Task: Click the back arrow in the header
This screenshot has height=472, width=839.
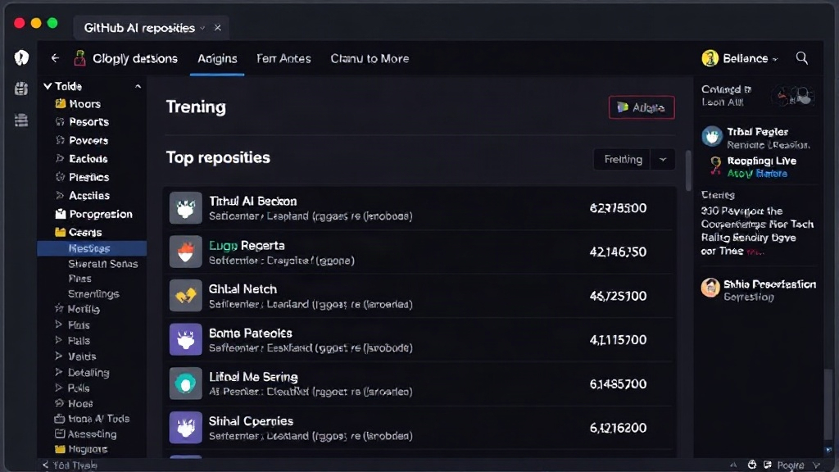Action: pyautogui.click(x=55, y=58)
